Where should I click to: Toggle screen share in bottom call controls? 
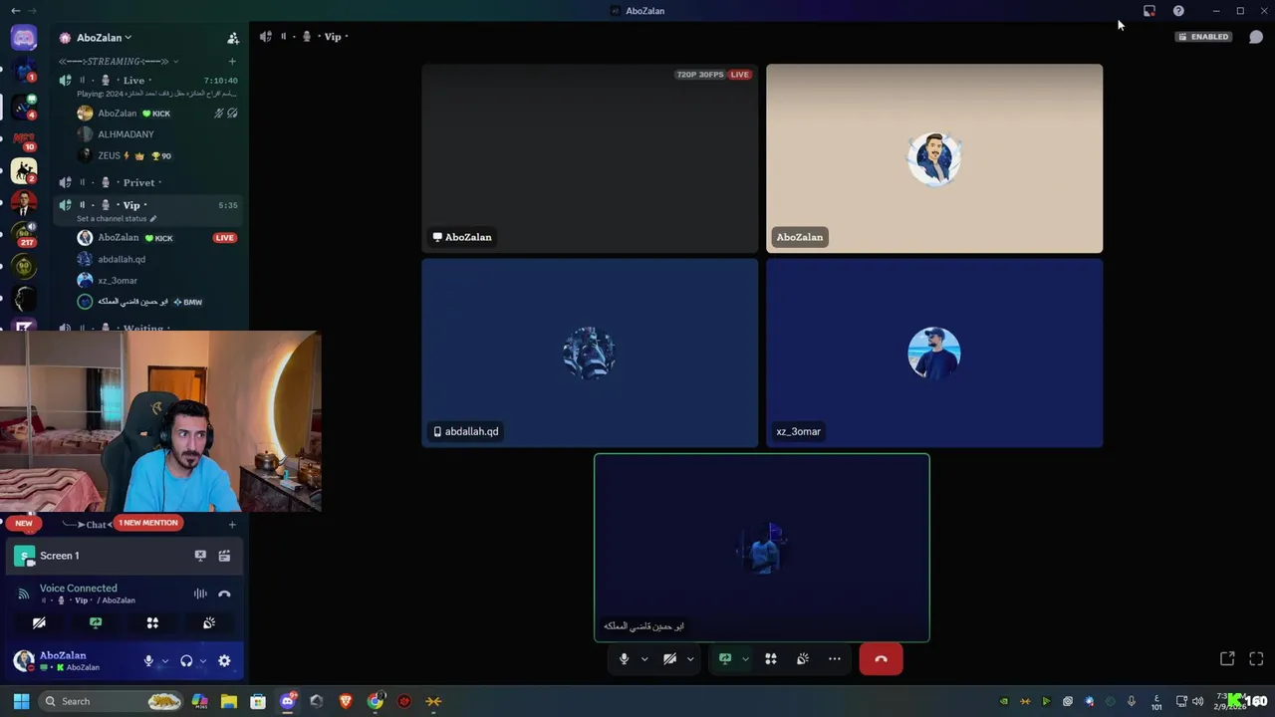[x=725, y=659]
